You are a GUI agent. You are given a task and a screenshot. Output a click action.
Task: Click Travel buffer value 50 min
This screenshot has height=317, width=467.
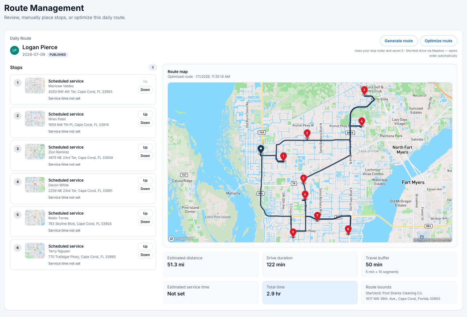pyautogui.click(x=374, y=265)
